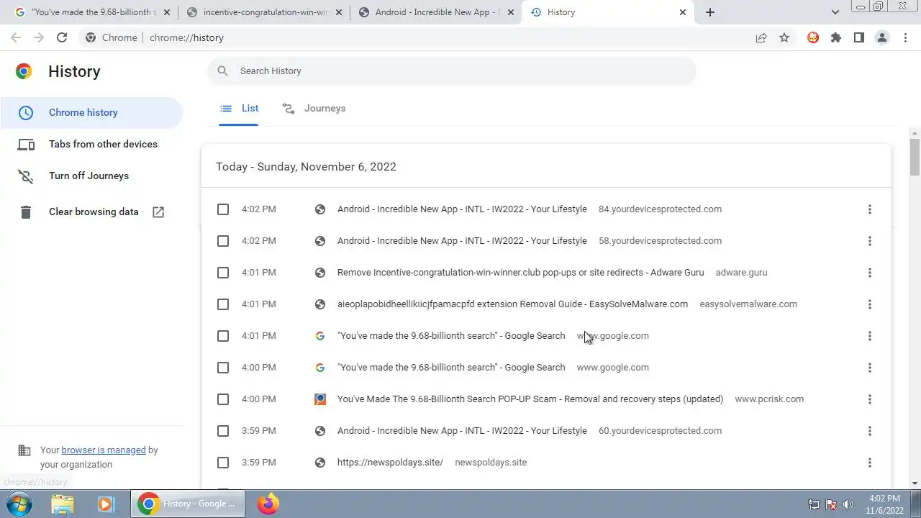Image resolution: width=921 pixels, height=518 pixels.
Task: Switch to the Journeys tab
Action: 314,108
